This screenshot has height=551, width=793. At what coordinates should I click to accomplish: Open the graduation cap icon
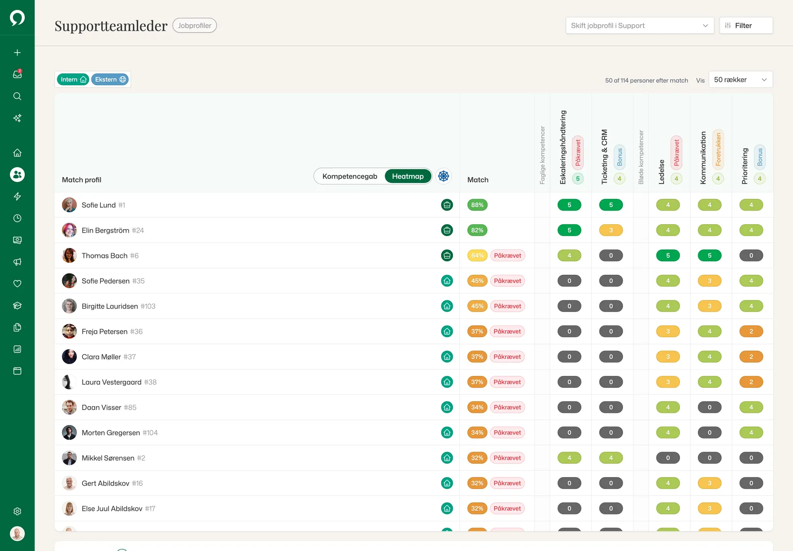pos(17,306)
